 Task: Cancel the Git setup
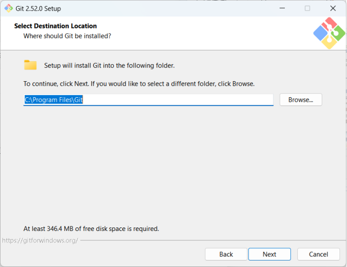(318, 254)
